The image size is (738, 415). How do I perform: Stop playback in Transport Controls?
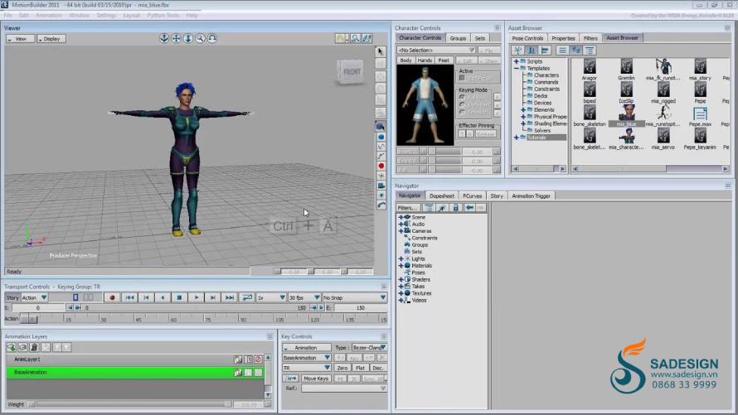pyautogui.click(x=179, y=297)
